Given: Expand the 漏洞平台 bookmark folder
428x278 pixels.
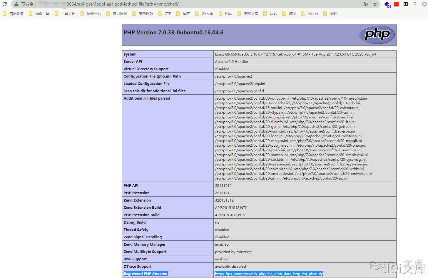Looking at the screenshot, I should (x=91, y=14).
